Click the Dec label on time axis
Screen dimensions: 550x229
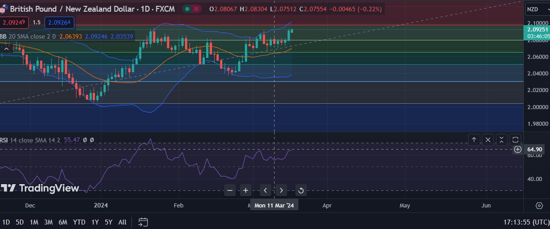click(30, 205)
